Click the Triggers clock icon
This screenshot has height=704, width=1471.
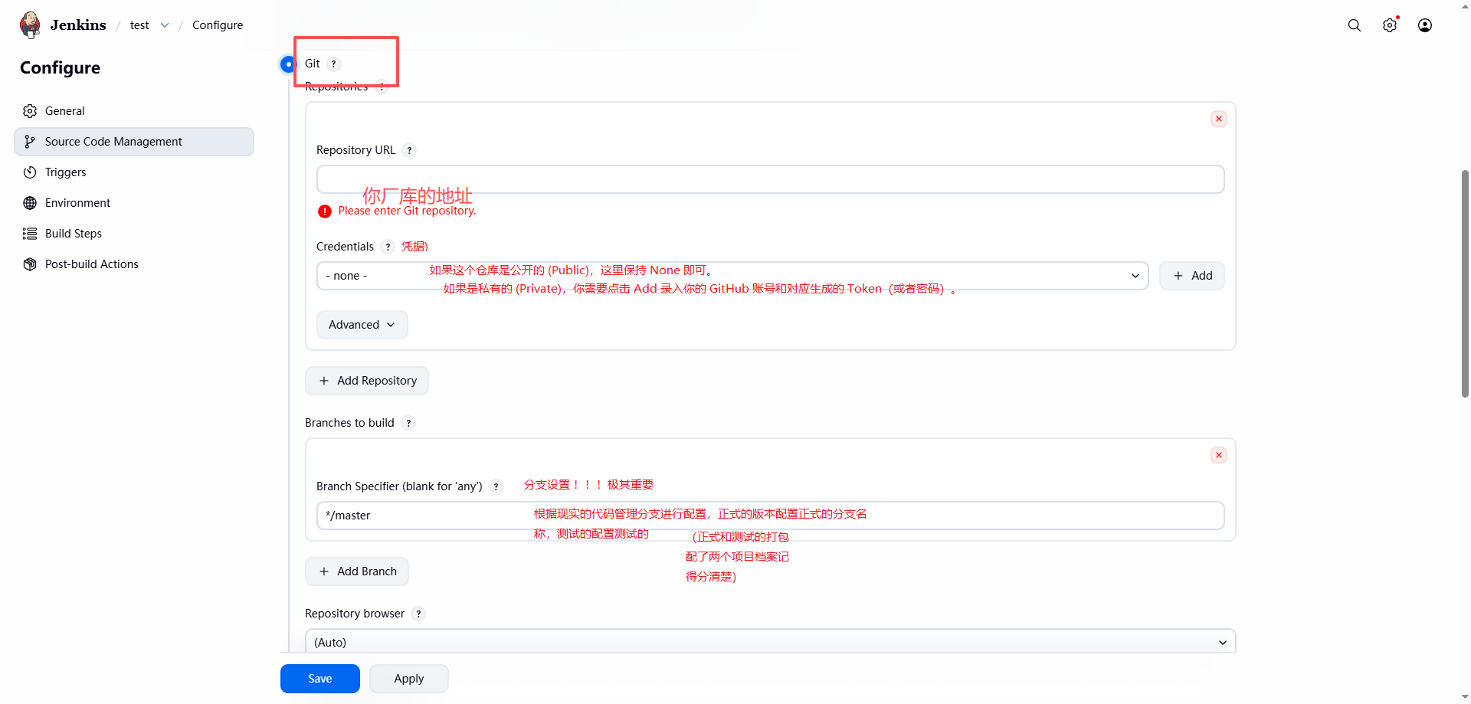30,172
